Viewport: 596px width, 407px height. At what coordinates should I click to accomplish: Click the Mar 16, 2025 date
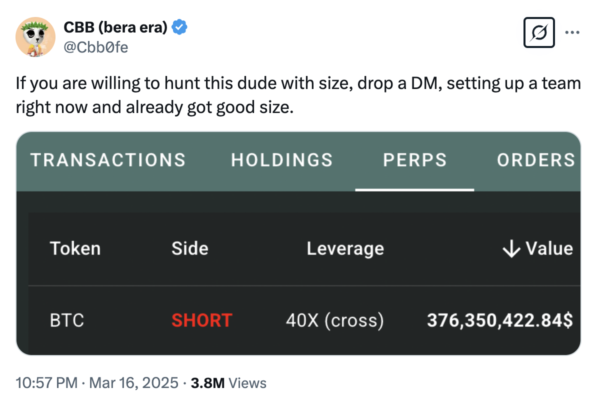(x=132, y=383)
